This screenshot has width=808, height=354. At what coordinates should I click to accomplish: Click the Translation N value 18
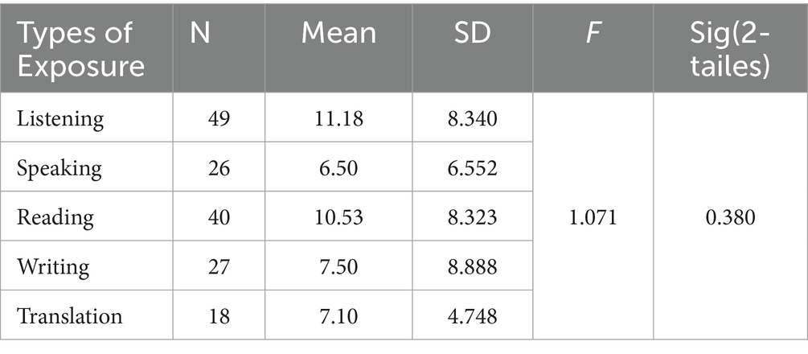pyautogui.click(x=219, y=316)
